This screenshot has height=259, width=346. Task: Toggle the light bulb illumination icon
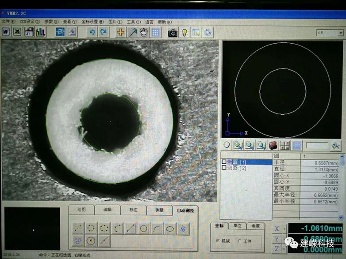(x=185, y=32)
